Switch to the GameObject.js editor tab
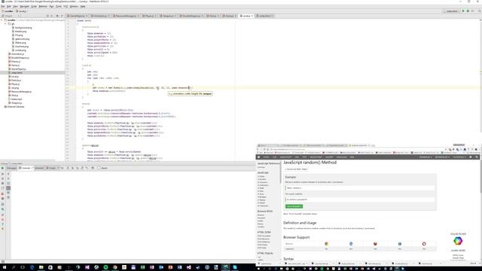This screenshot has width=482, height=271. pyautogui.click(x=77, y=16)
